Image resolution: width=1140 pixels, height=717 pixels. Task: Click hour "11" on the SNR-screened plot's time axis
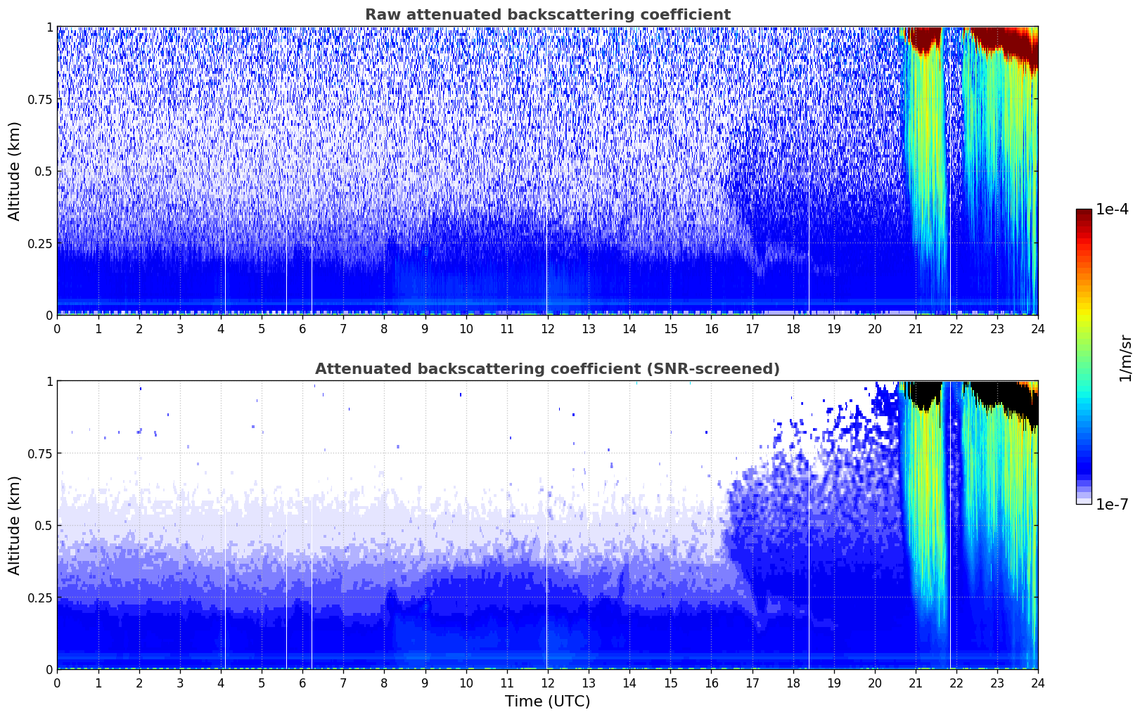tap(506, 683)
